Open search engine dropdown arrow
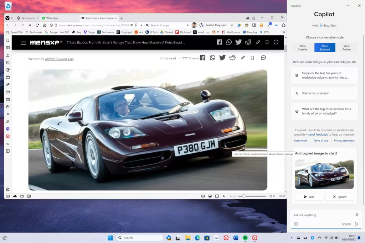The width and height of the screenshot is (365, 243). point(187,25)
